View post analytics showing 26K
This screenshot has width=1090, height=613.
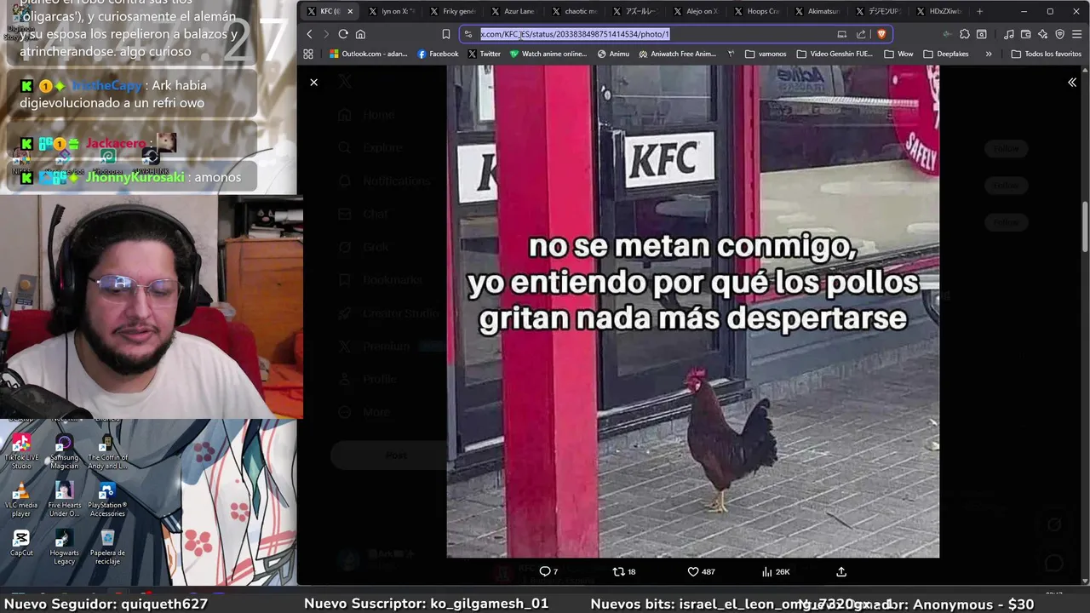(776, 571)
